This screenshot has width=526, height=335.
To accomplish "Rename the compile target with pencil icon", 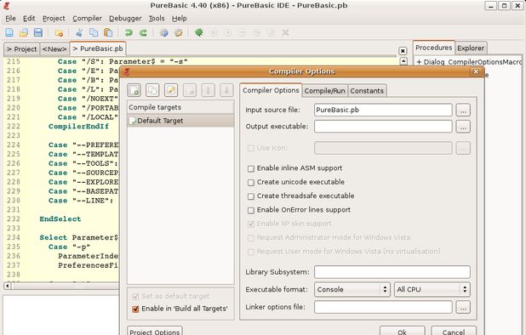I will pos(171,90).
